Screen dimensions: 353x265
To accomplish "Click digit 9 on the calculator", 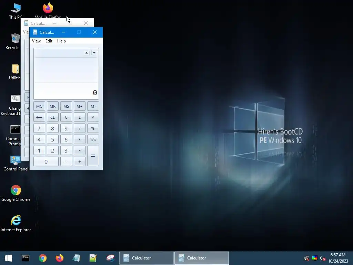I will [x=66, y=128].
